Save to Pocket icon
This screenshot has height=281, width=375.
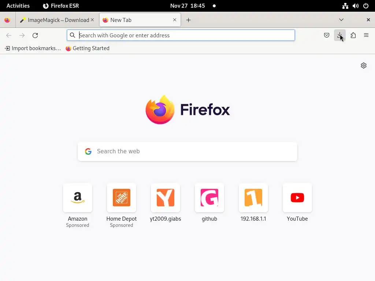tap(326, 35)
